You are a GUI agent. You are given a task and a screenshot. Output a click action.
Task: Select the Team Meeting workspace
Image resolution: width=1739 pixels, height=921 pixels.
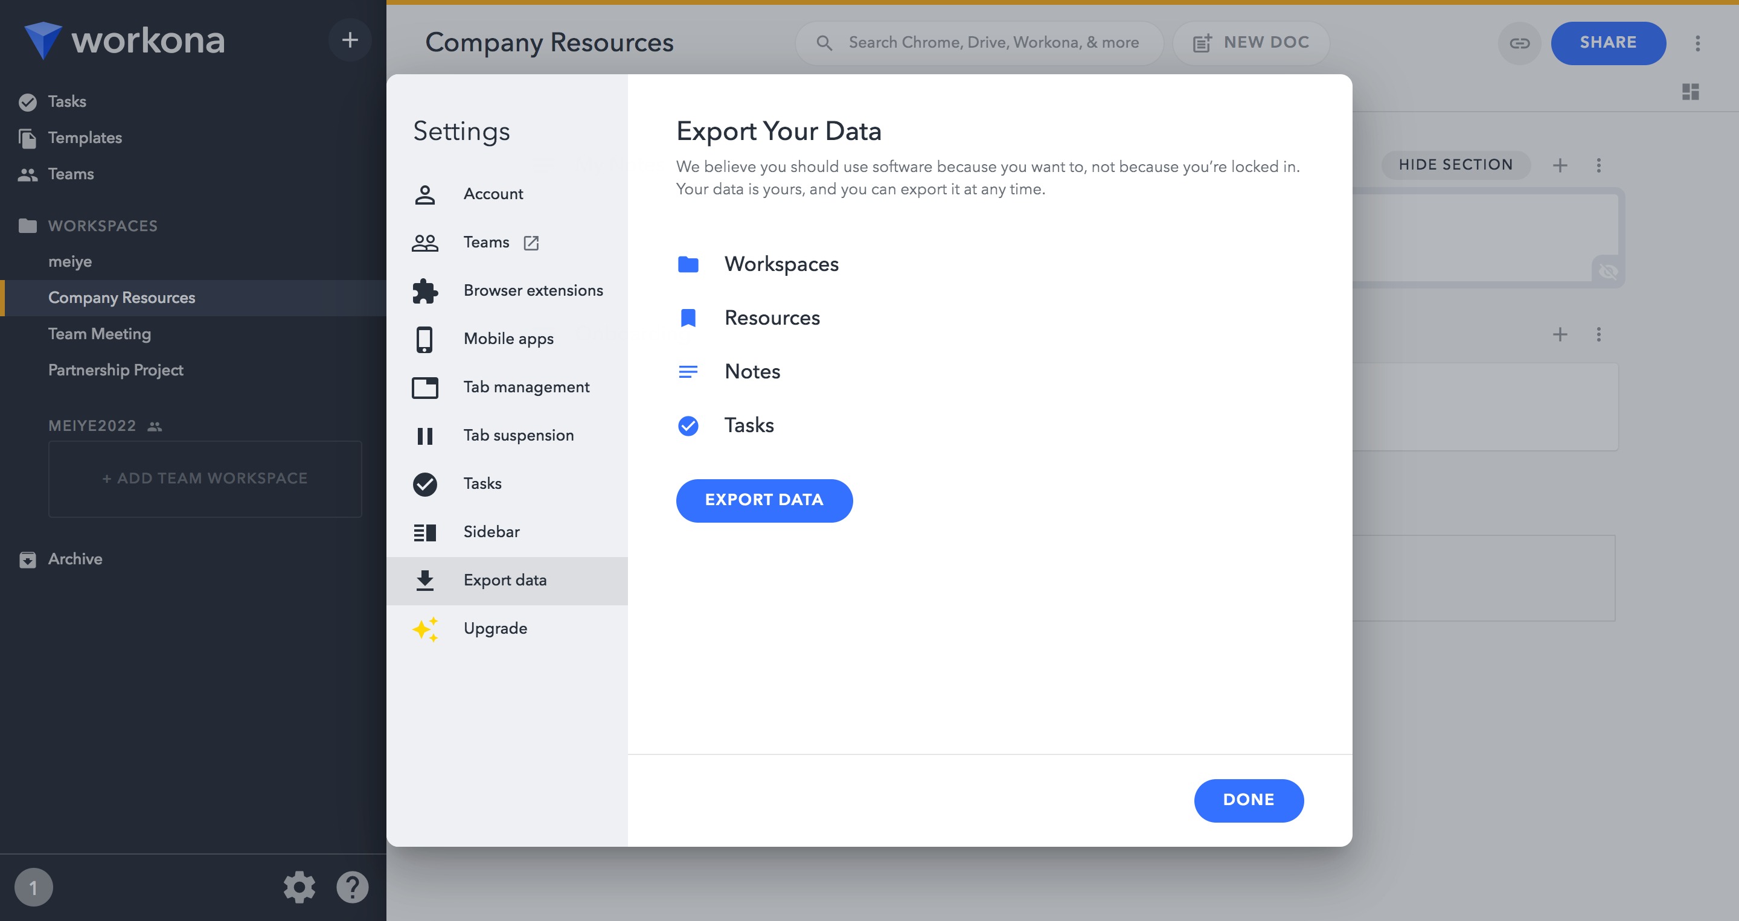point(99,334)
